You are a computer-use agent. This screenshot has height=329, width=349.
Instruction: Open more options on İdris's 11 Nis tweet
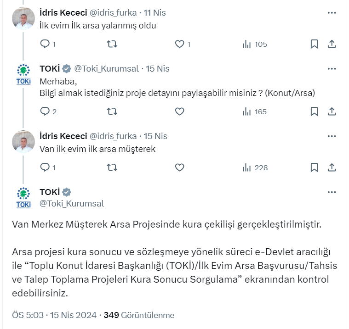pyautogui.click(x=332, y=13)
